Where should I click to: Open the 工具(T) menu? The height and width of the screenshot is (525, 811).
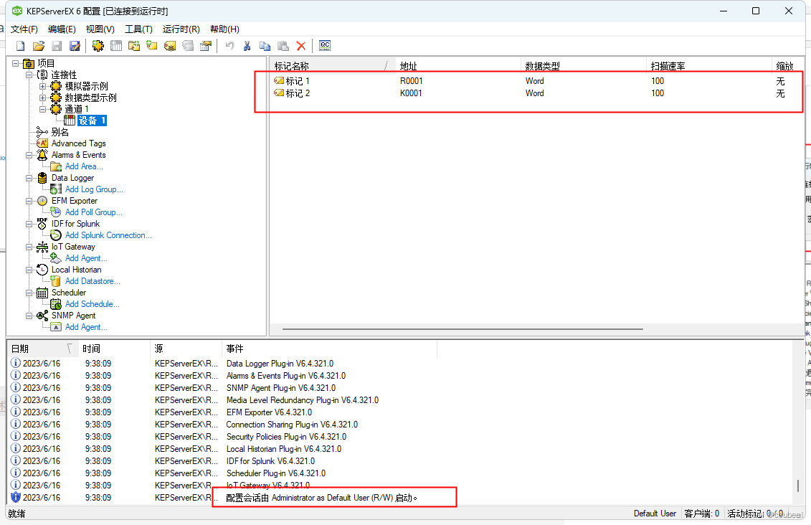(x=138, y=29)
